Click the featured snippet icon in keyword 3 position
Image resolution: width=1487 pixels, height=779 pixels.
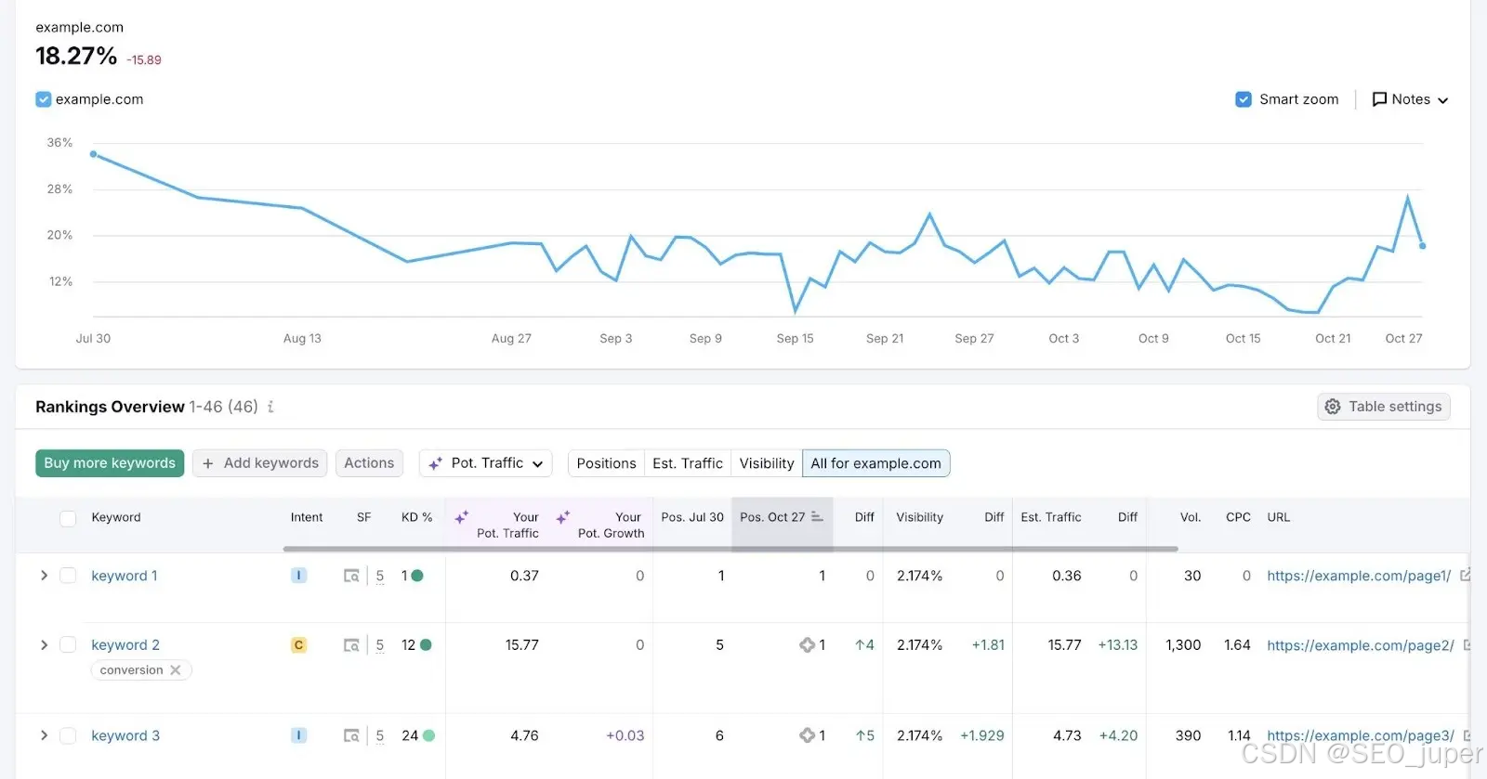807,735
